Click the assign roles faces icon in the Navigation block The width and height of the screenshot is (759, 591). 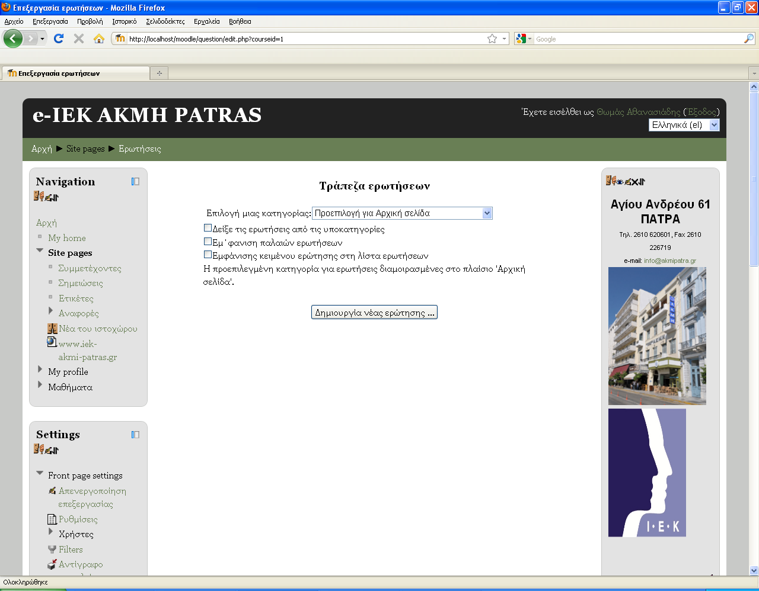(39, 196)
